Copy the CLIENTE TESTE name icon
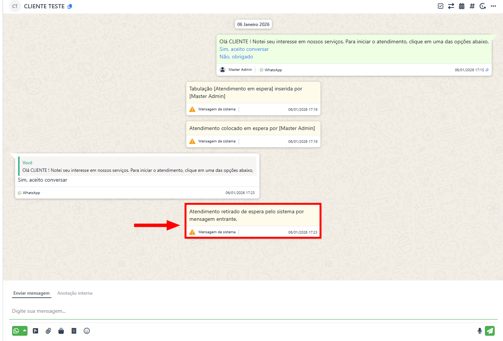This screenshot has height=341, width=503. 70,6
